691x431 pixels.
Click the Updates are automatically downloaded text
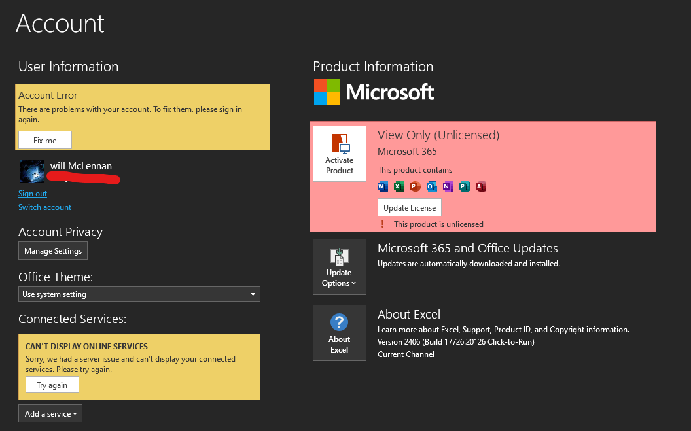(x=469, y=264)
